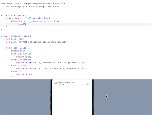
Task: Click the return range.upperBound line
Action: click(32, 7)
